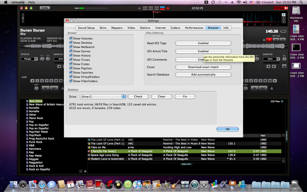307x192 pixels.
Task: Toggle Show Crates checkbox
Action: (x=71, y=64)
